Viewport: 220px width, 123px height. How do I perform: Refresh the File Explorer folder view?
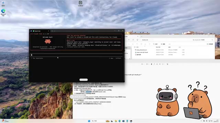click(x=133, y=40)
